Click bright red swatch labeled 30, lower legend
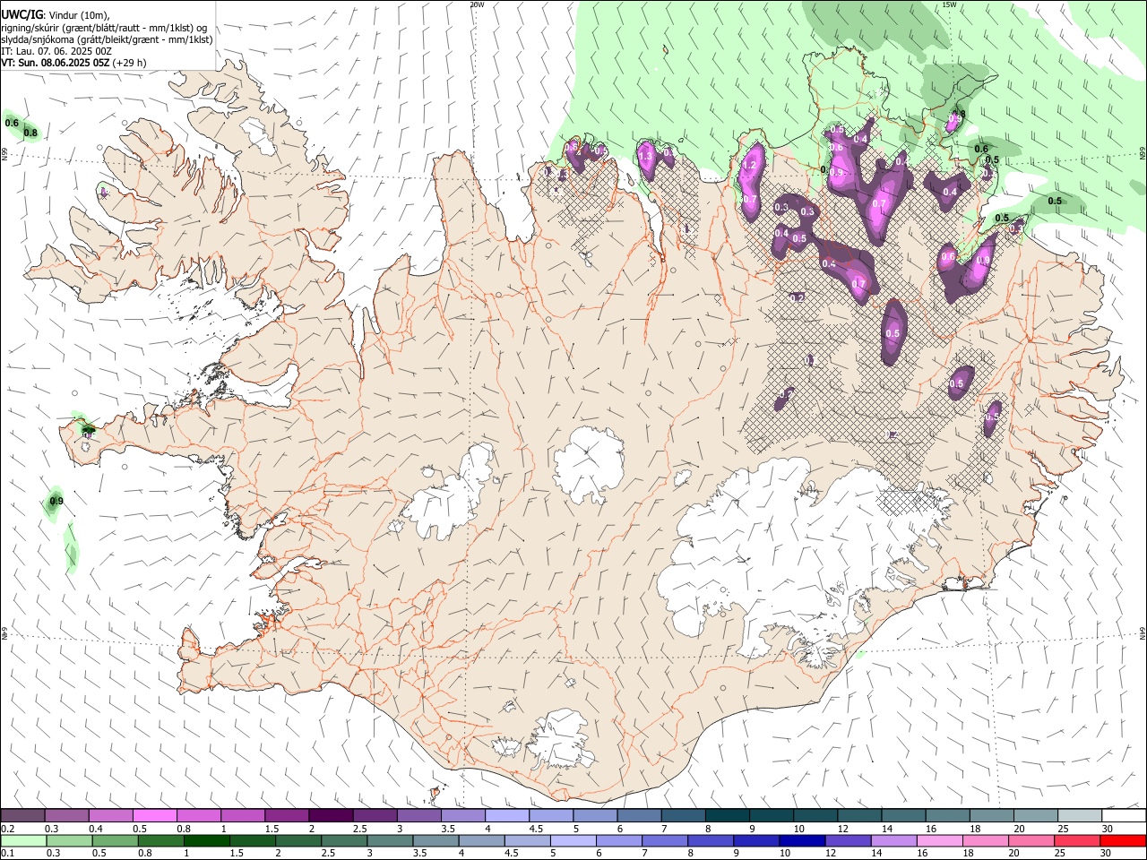Image resolution: width=1147 pixels, height=860 pixels. [x=1123, y=840]
